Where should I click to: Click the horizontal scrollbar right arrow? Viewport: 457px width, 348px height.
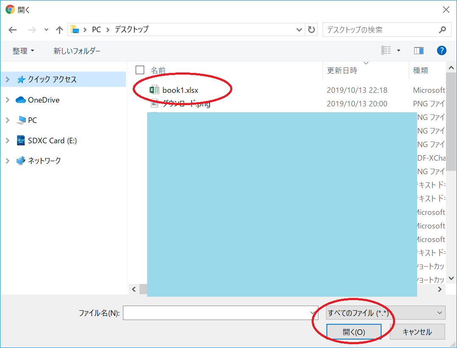pyautogui.click(x=440, y=290)
